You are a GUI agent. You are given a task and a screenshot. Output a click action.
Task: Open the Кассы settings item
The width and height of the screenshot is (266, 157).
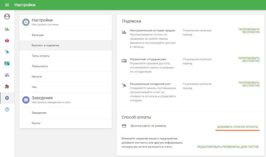[x=66, y=123]
